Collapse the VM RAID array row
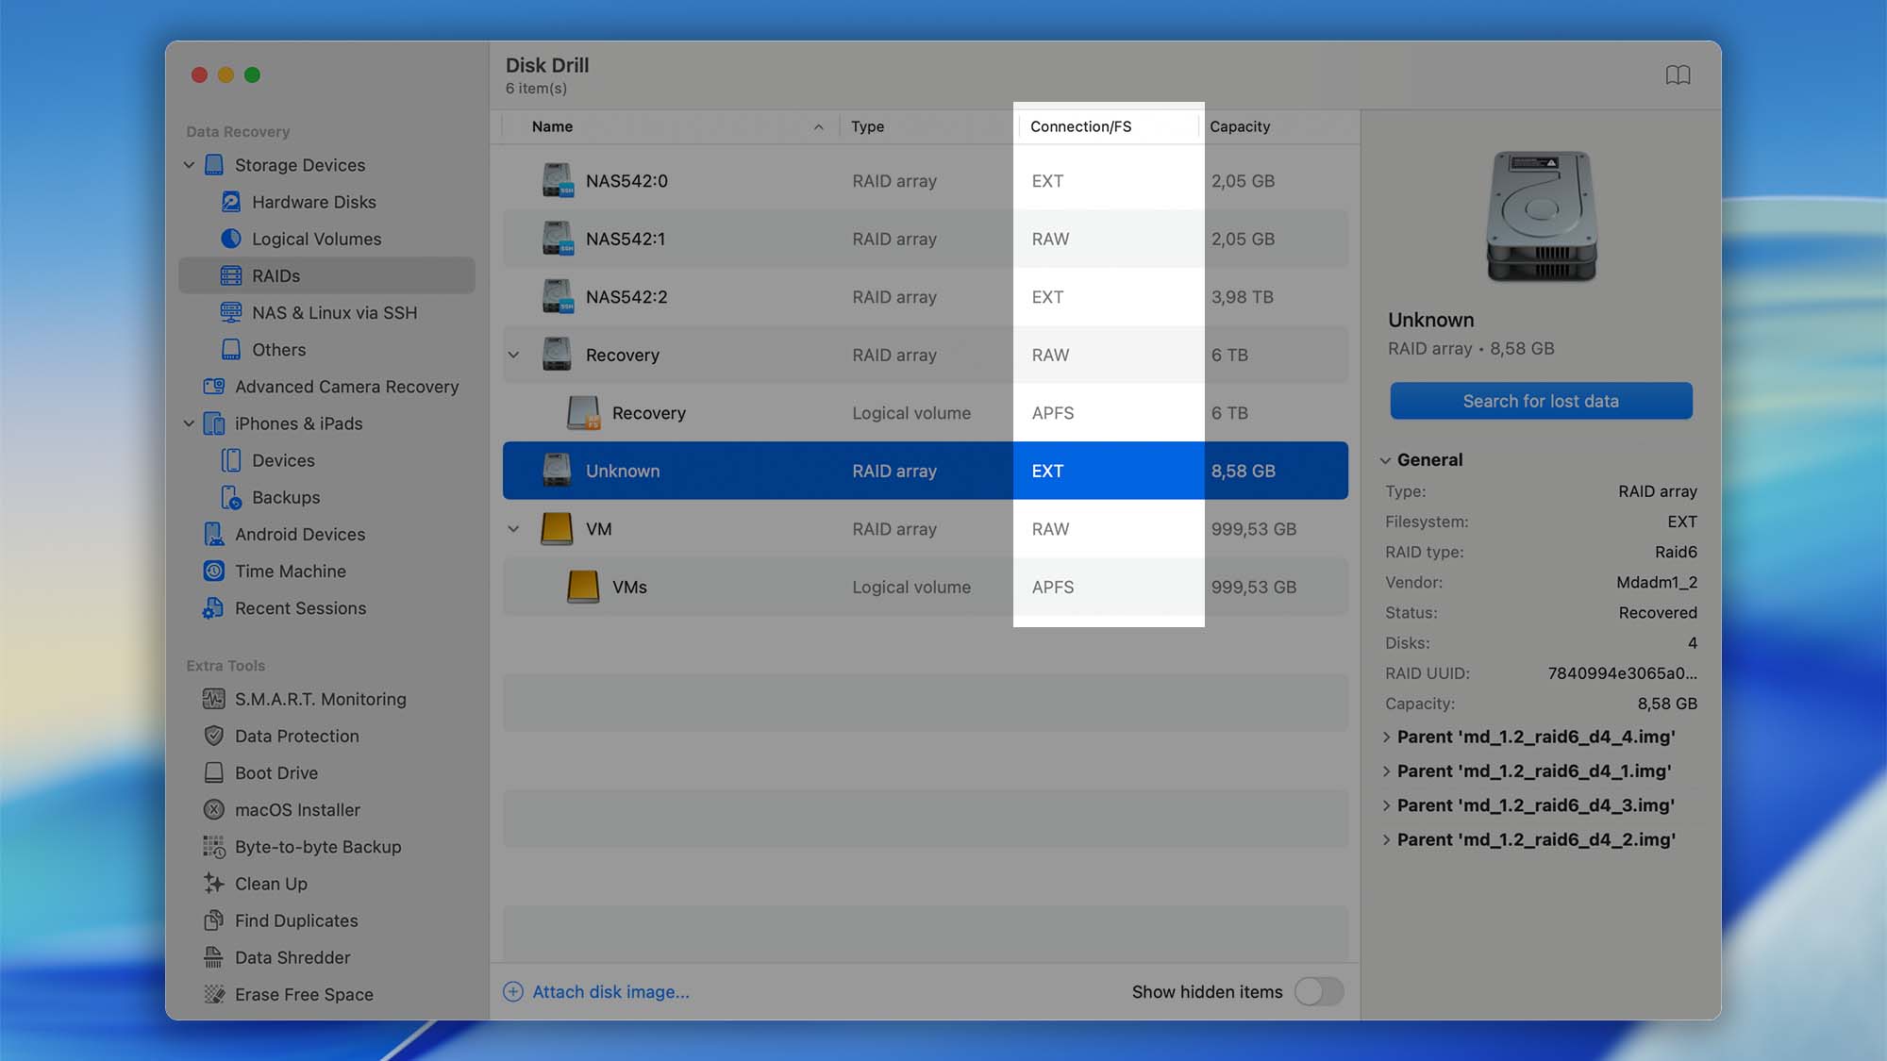Image resolution: width=1887 pixels, height=1061 pixels. tap(513, 529)
